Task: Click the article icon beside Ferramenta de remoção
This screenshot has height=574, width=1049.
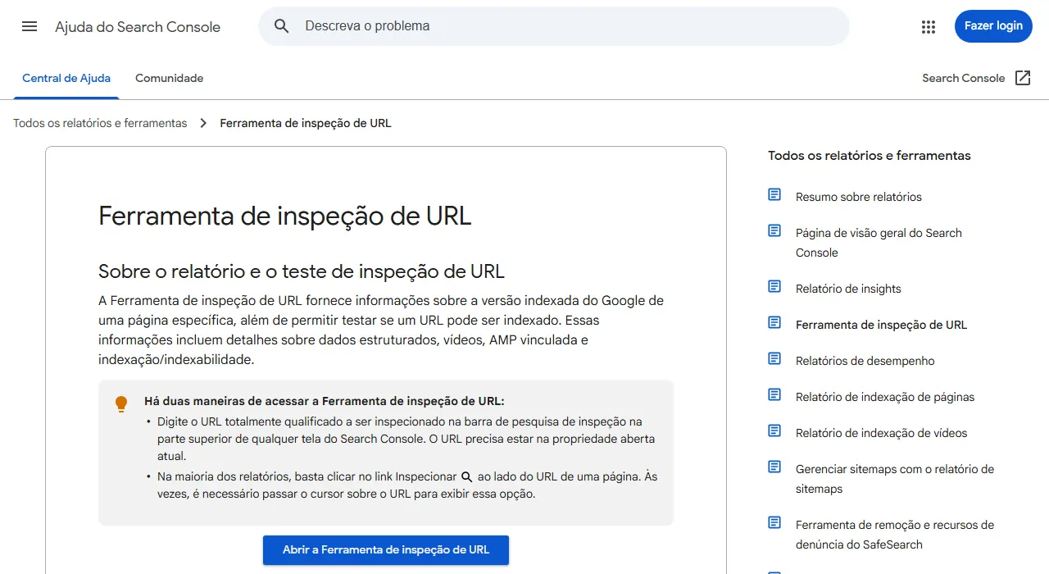Action: click(774, 522)
